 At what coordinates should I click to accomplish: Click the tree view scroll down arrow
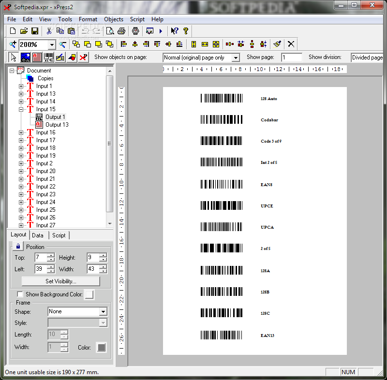[110, 224]
